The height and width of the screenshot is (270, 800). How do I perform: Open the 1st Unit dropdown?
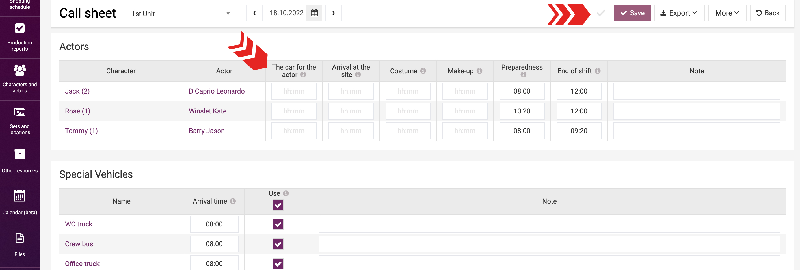[x=181, y=13]
